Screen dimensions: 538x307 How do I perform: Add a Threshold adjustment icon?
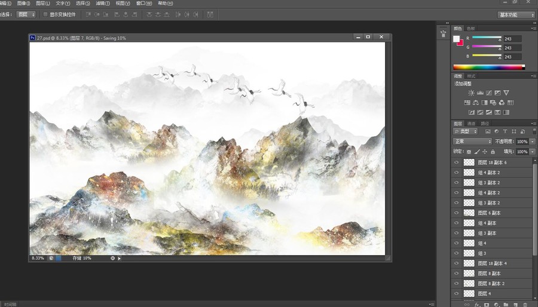[x=488, y=112]
